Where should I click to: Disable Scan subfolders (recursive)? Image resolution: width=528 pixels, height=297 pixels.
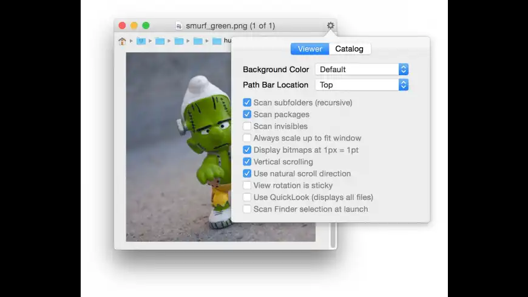[247, 102]
